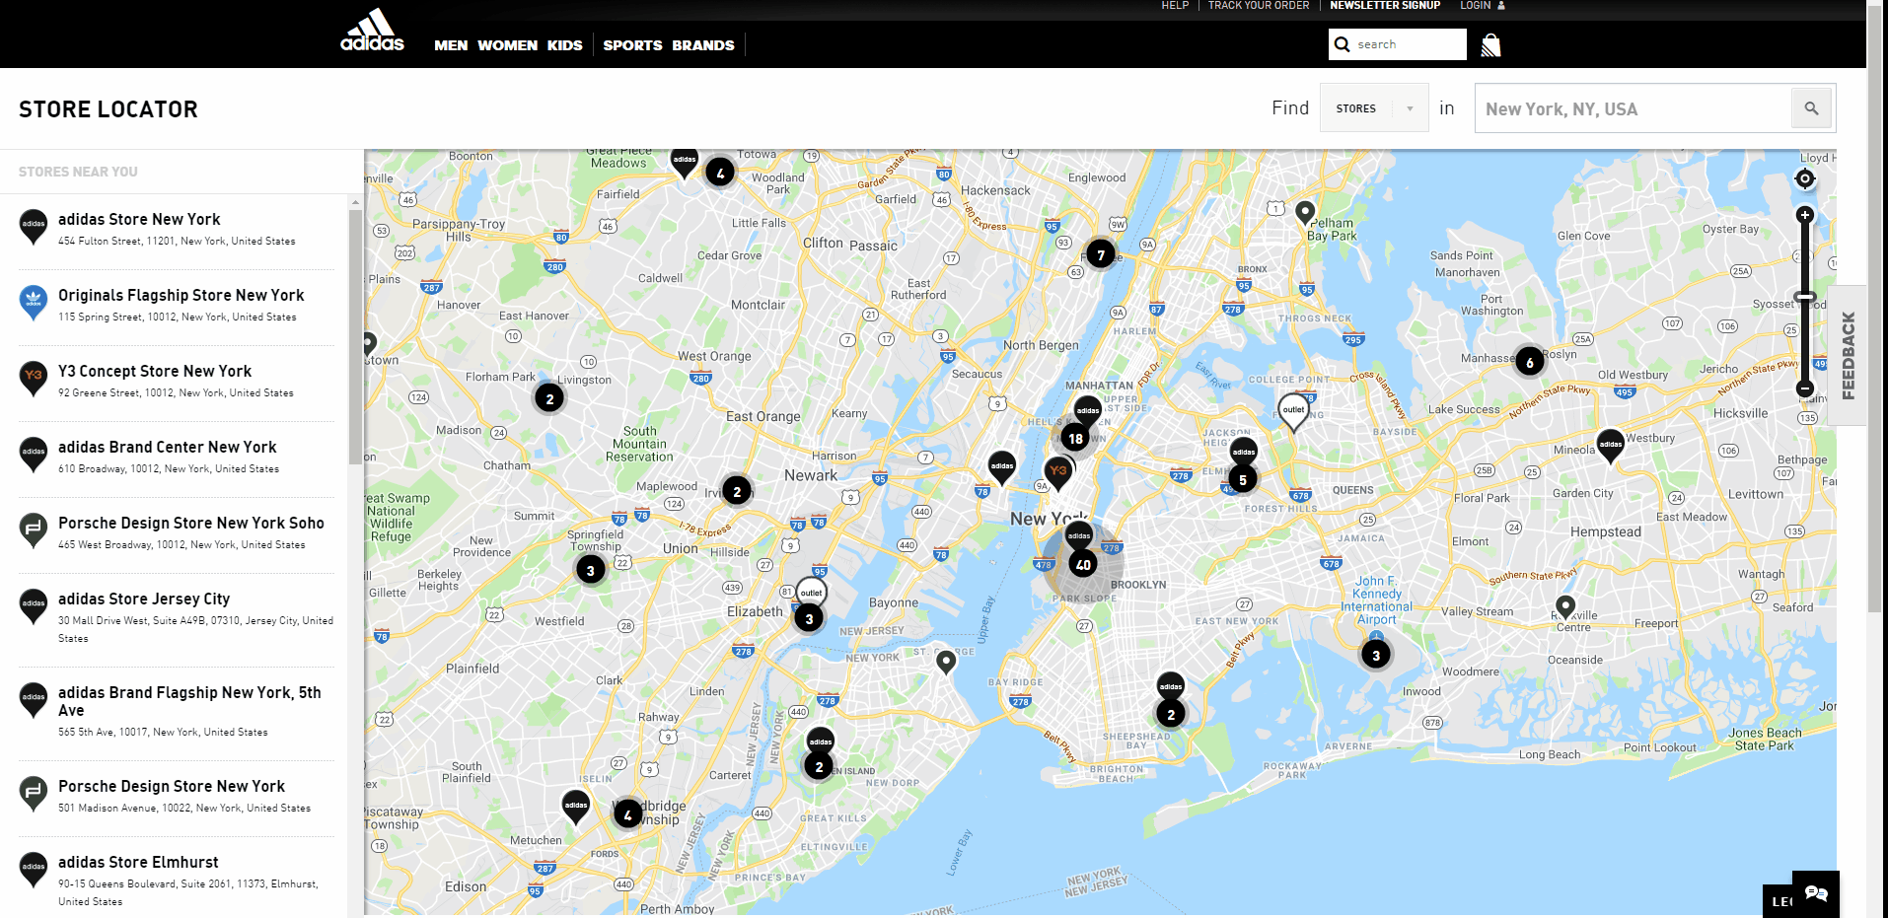The width and height of the screenshot is (1888, 918).
Task: Focus the site search field
Action: [1409, 44]
